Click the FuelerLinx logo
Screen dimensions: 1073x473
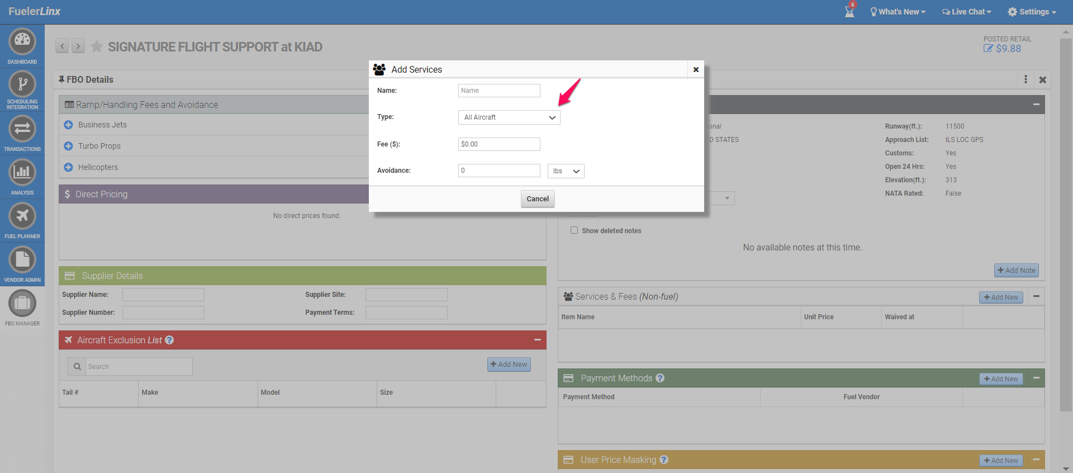34,11
